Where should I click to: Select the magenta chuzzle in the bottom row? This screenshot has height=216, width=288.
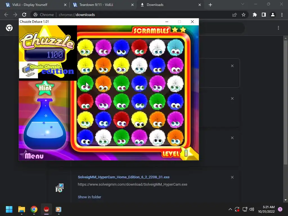139,138
